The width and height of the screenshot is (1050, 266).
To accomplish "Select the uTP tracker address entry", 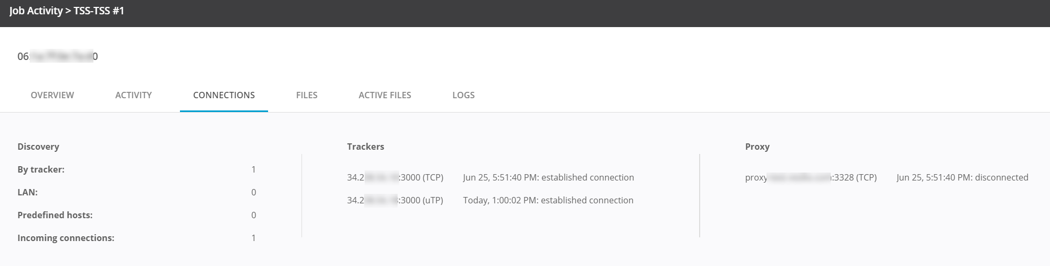I will (395, 200).
